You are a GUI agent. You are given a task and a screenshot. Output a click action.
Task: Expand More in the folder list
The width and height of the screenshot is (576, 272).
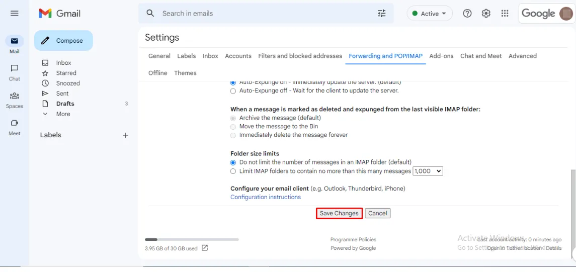point(63,114)
